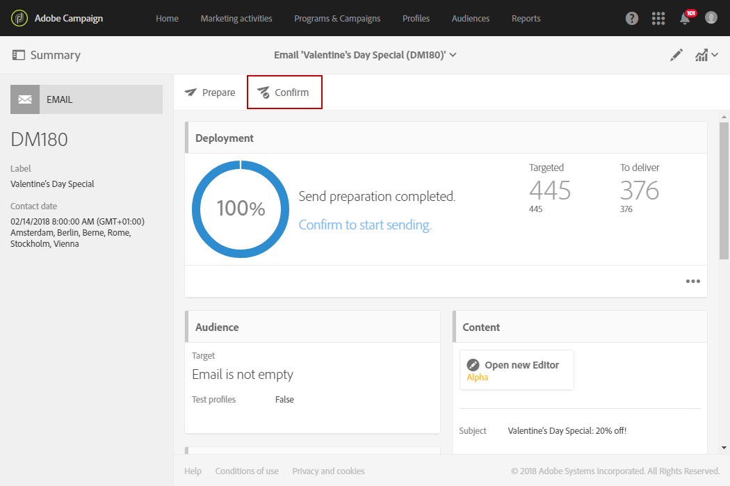Expand the reports chevron arrow
The image size is (730, 486).
(x=715, y=55)
